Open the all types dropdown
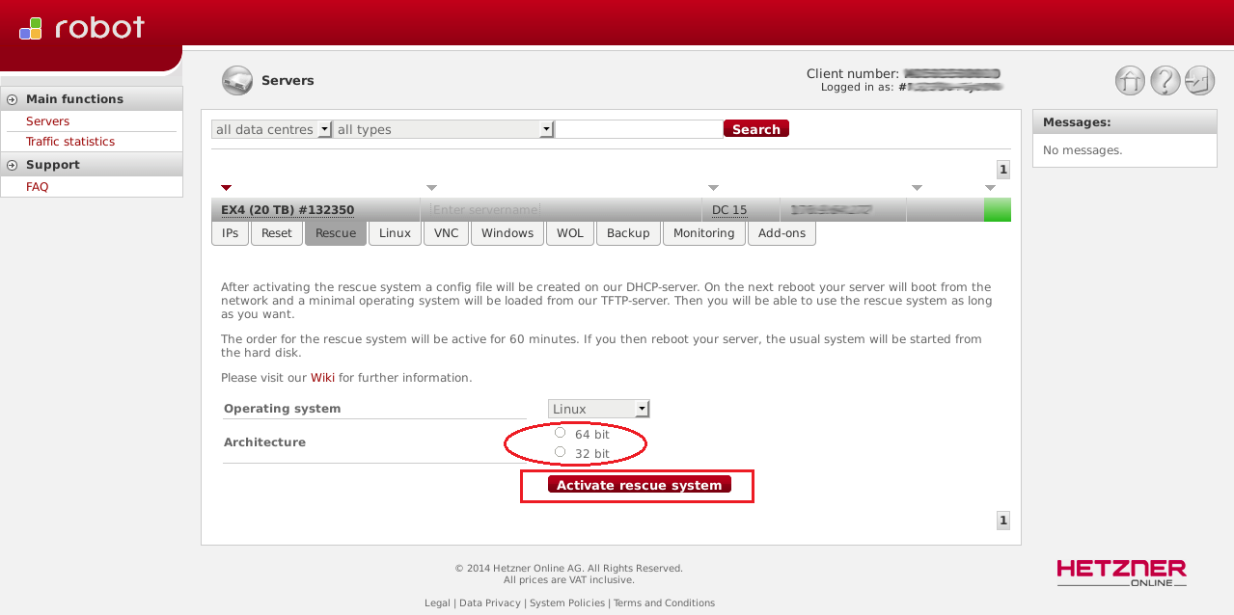 444,129
